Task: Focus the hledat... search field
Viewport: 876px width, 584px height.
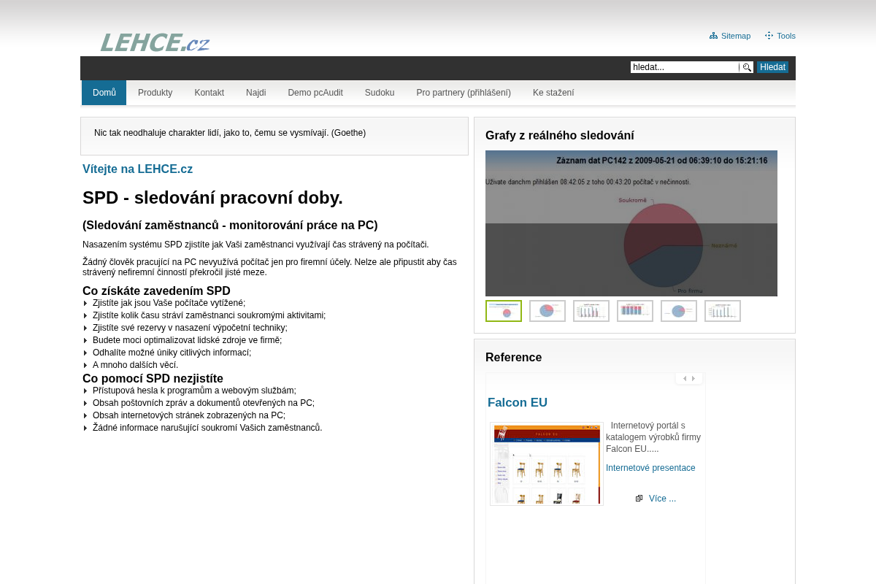Action: (685, 67)
